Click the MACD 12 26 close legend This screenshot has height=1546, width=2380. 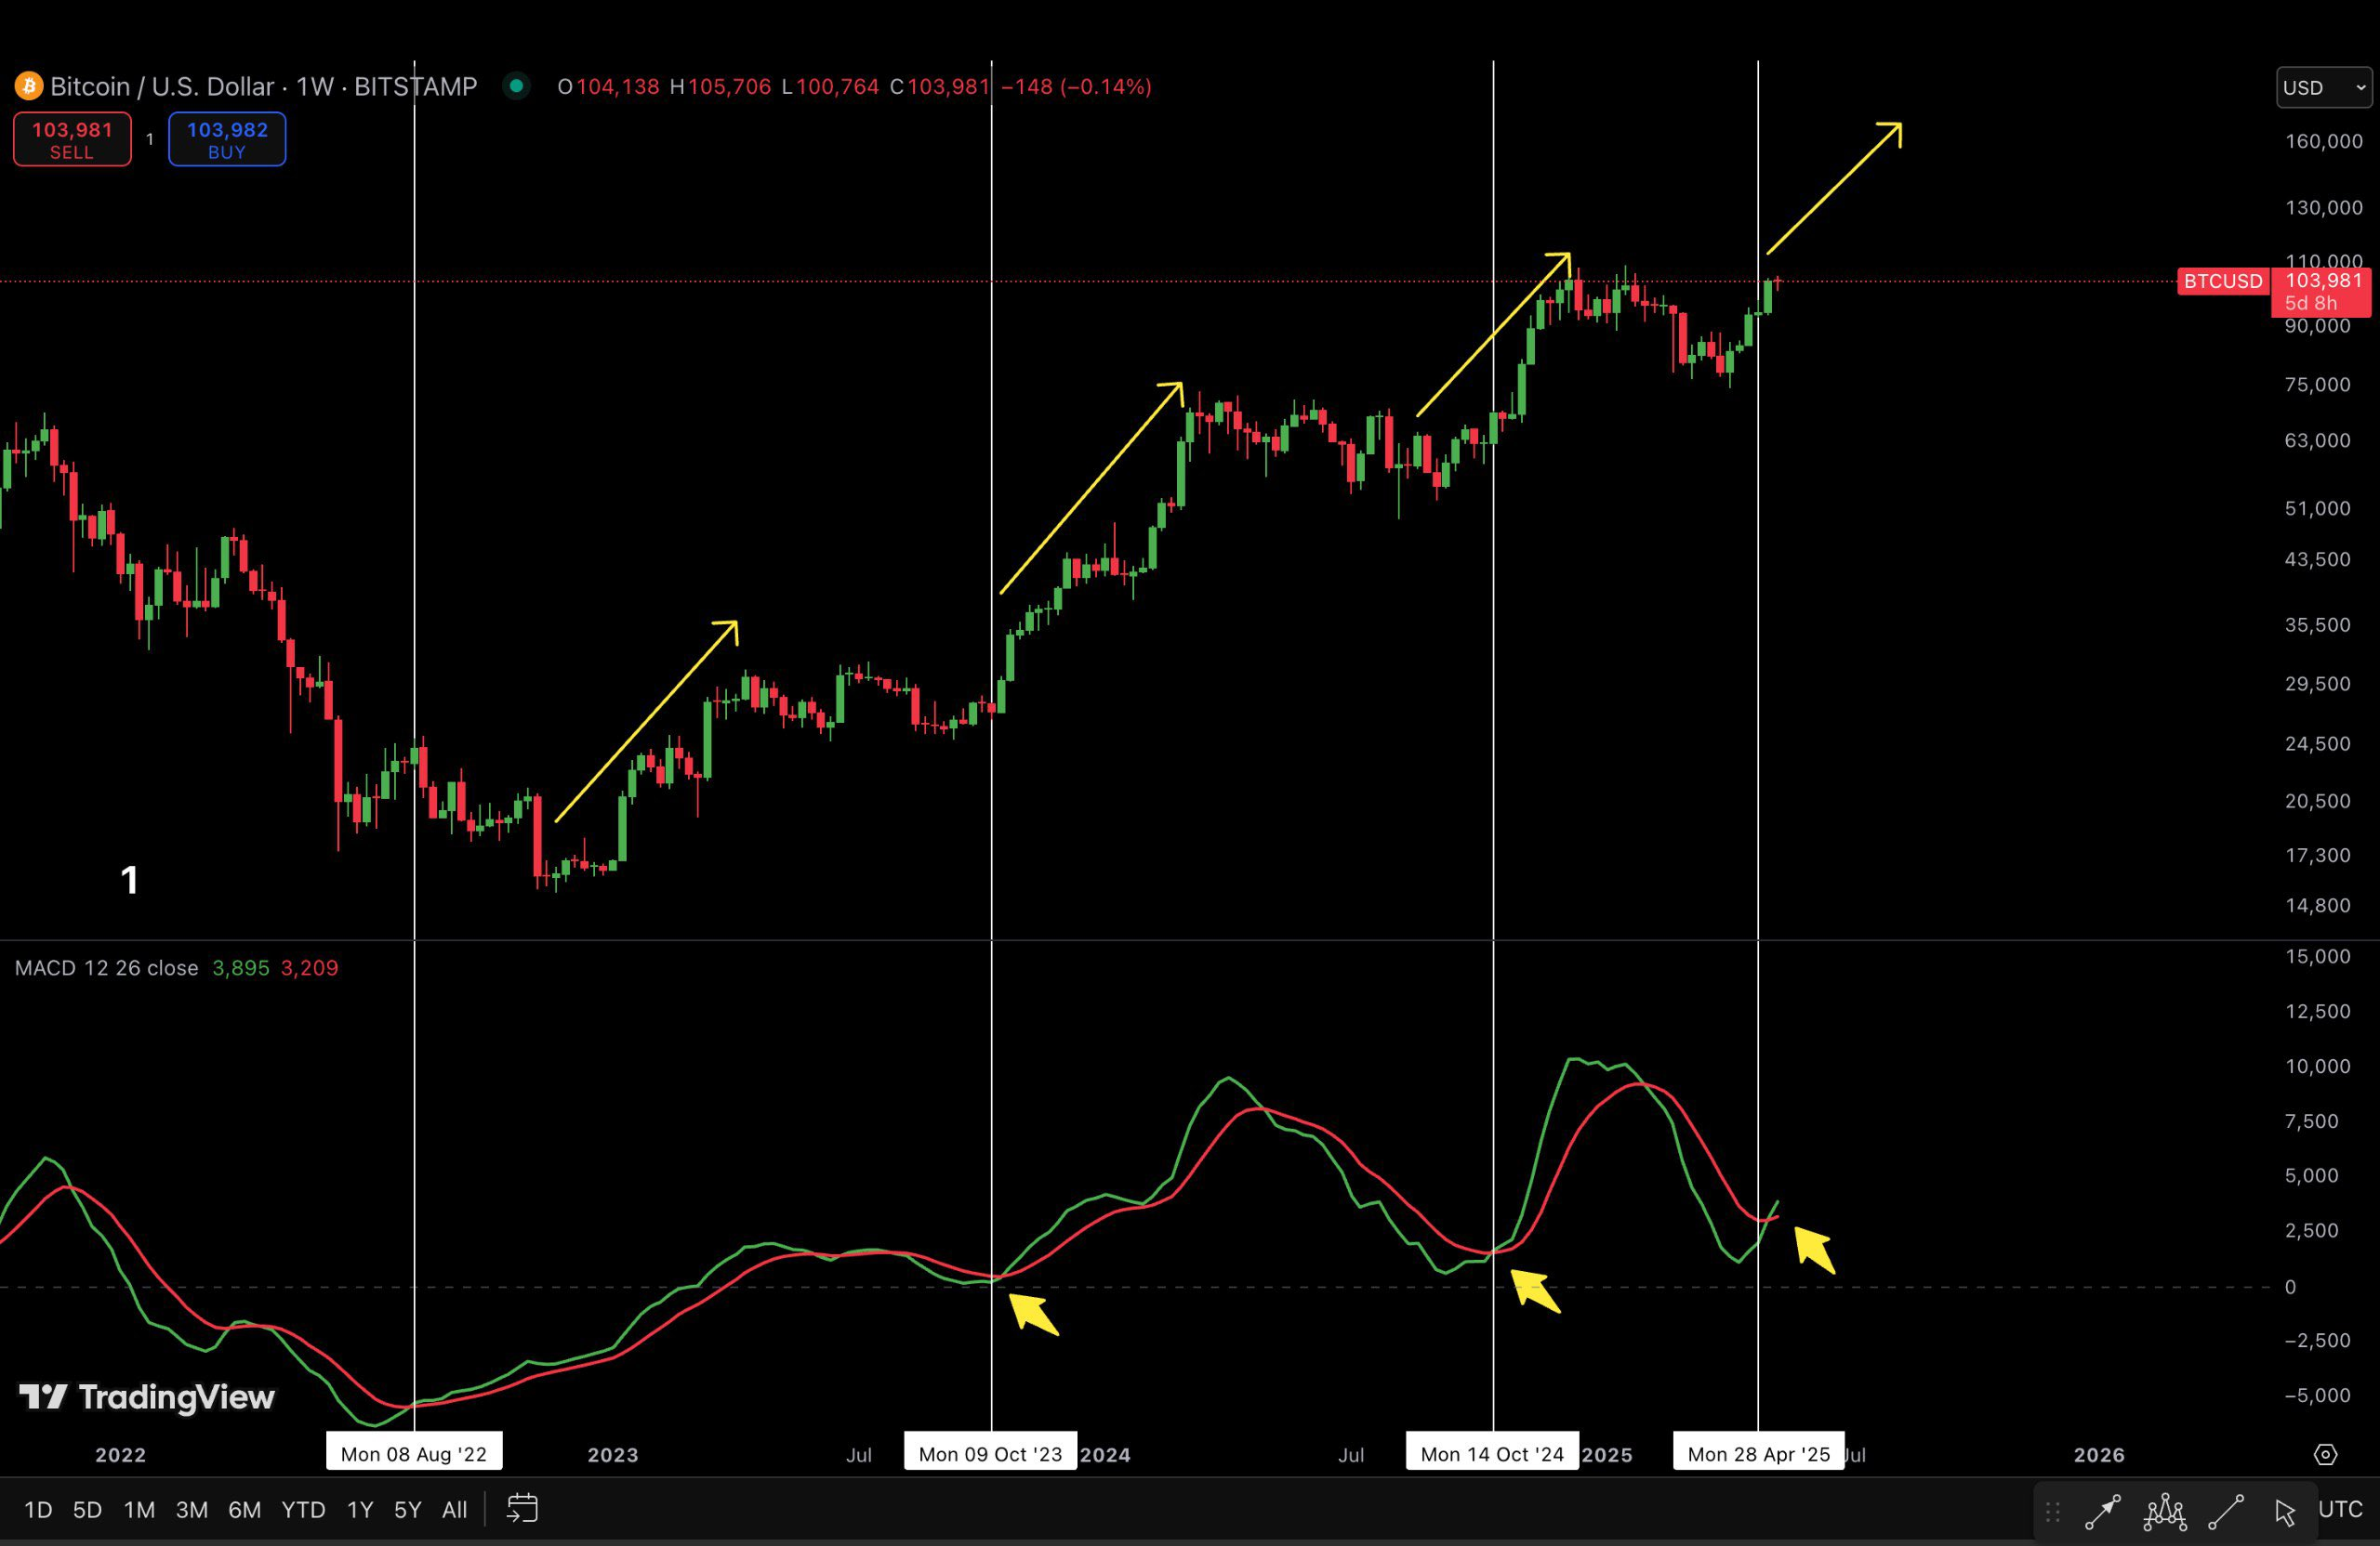[x=106, y=967]
